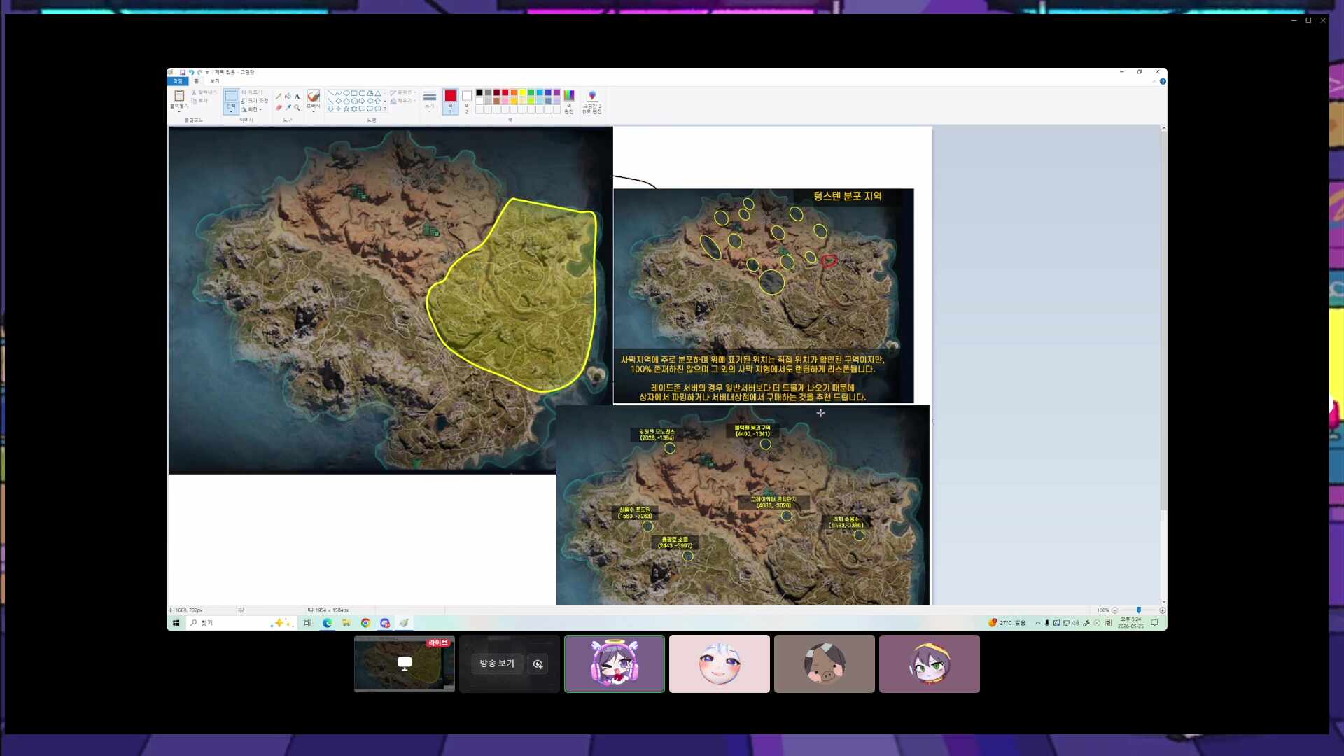
Task: Select the pig avatar participant
Action: click(x=825, y=664)
